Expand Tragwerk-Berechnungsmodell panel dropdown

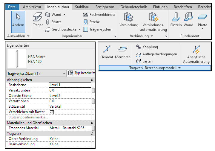click(x=179, y=68)
